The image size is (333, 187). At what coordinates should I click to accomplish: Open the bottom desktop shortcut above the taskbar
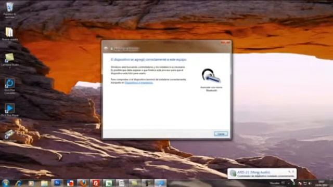pyautogui.click(x=9, y=136)
